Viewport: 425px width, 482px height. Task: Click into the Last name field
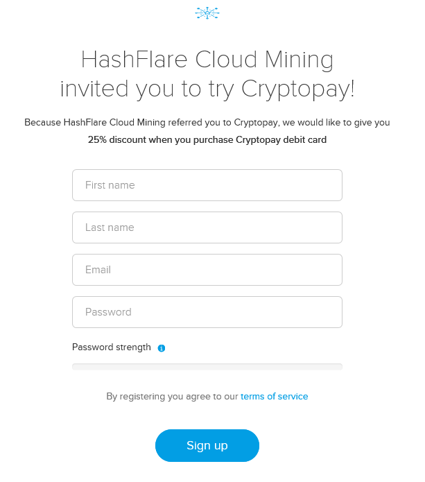click(207, 227)
